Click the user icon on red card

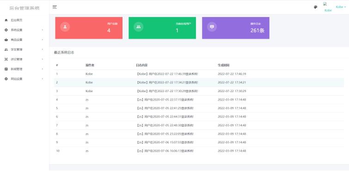pyautogui.click(x=65, y=27)
